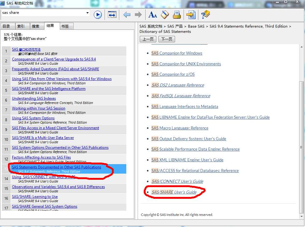
Task: Open the search box dropdown arrow
Action: point(88,13)
